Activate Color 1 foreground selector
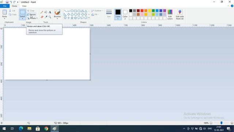The height and width of the screenshot is (132, 234). 118,15
